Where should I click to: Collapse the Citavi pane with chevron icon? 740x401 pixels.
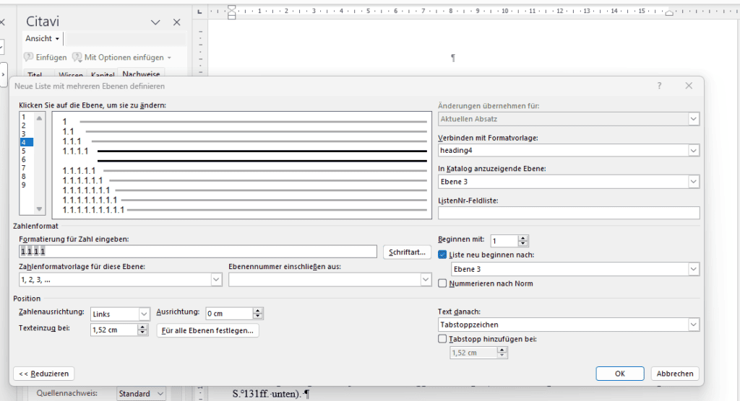[x=155, y=22]
